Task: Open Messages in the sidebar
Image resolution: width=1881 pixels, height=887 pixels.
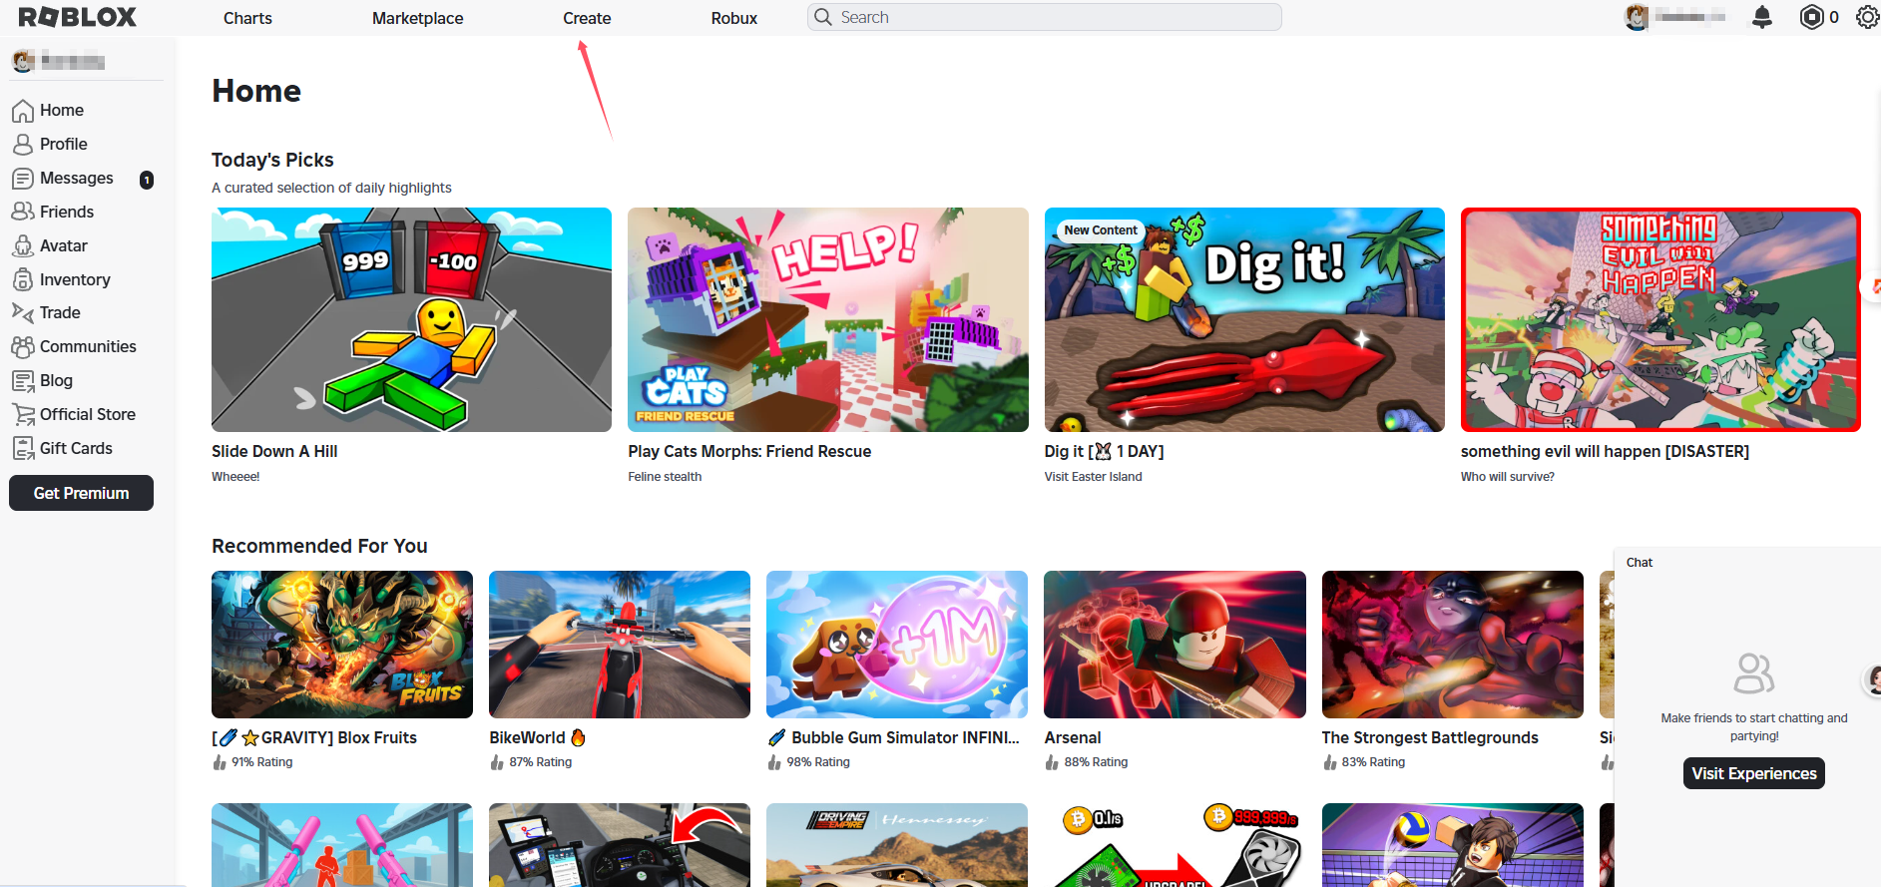Action: (76, 178)
